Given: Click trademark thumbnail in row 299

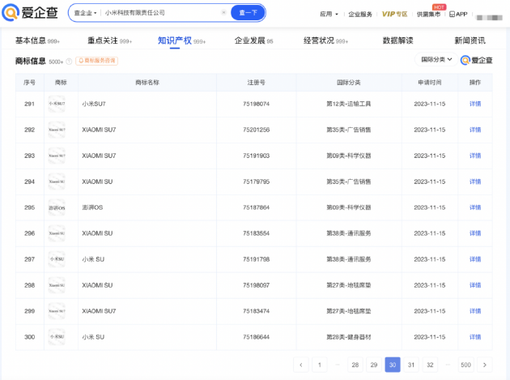Looking at the screenshot, I should click(x=57, y=311).
